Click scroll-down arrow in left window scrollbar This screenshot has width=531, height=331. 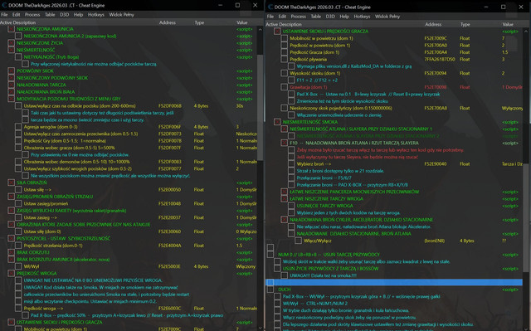[x=260, y=328]
